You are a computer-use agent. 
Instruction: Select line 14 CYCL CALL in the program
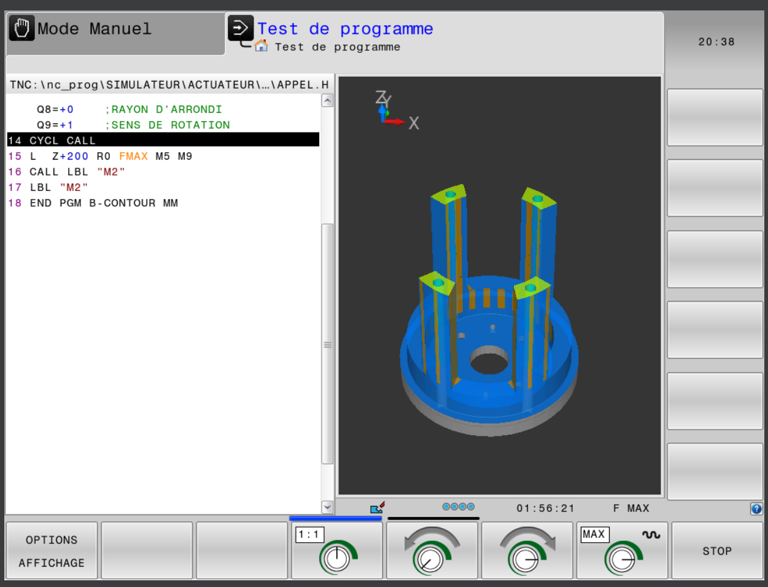click(163, 141)
